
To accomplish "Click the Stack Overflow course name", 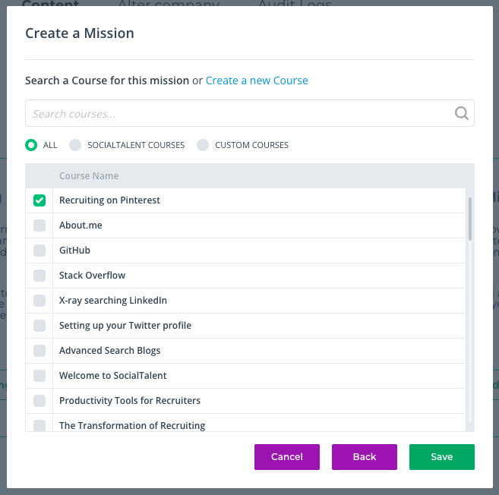I will pos(92,276).
